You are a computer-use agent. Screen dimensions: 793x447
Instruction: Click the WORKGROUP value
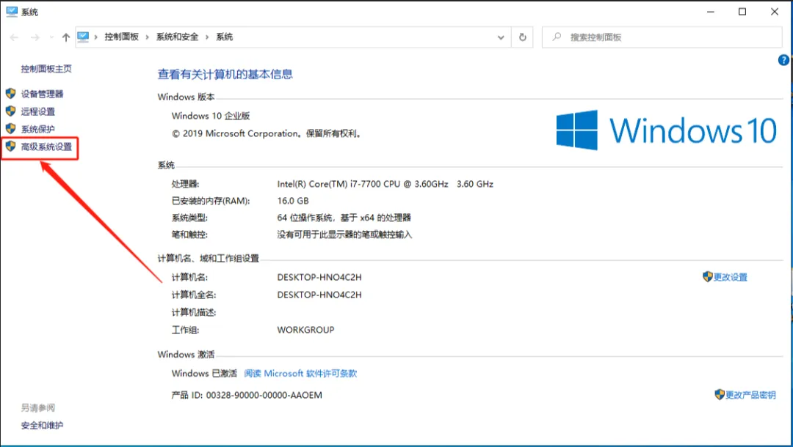[x=305, y=330]
